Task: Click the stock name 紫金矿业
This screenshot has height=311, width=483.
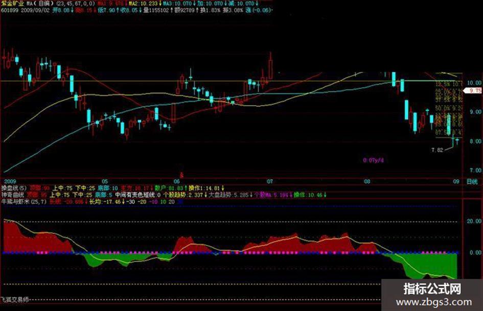Action: [x=13, y=4]
